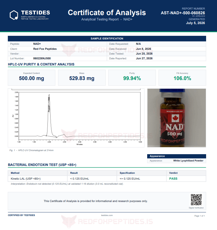Click the Expected Content '500.00 mg' value
Viewport: 217px width, 230px height.
pyautogui.click(x=32, y=78)
